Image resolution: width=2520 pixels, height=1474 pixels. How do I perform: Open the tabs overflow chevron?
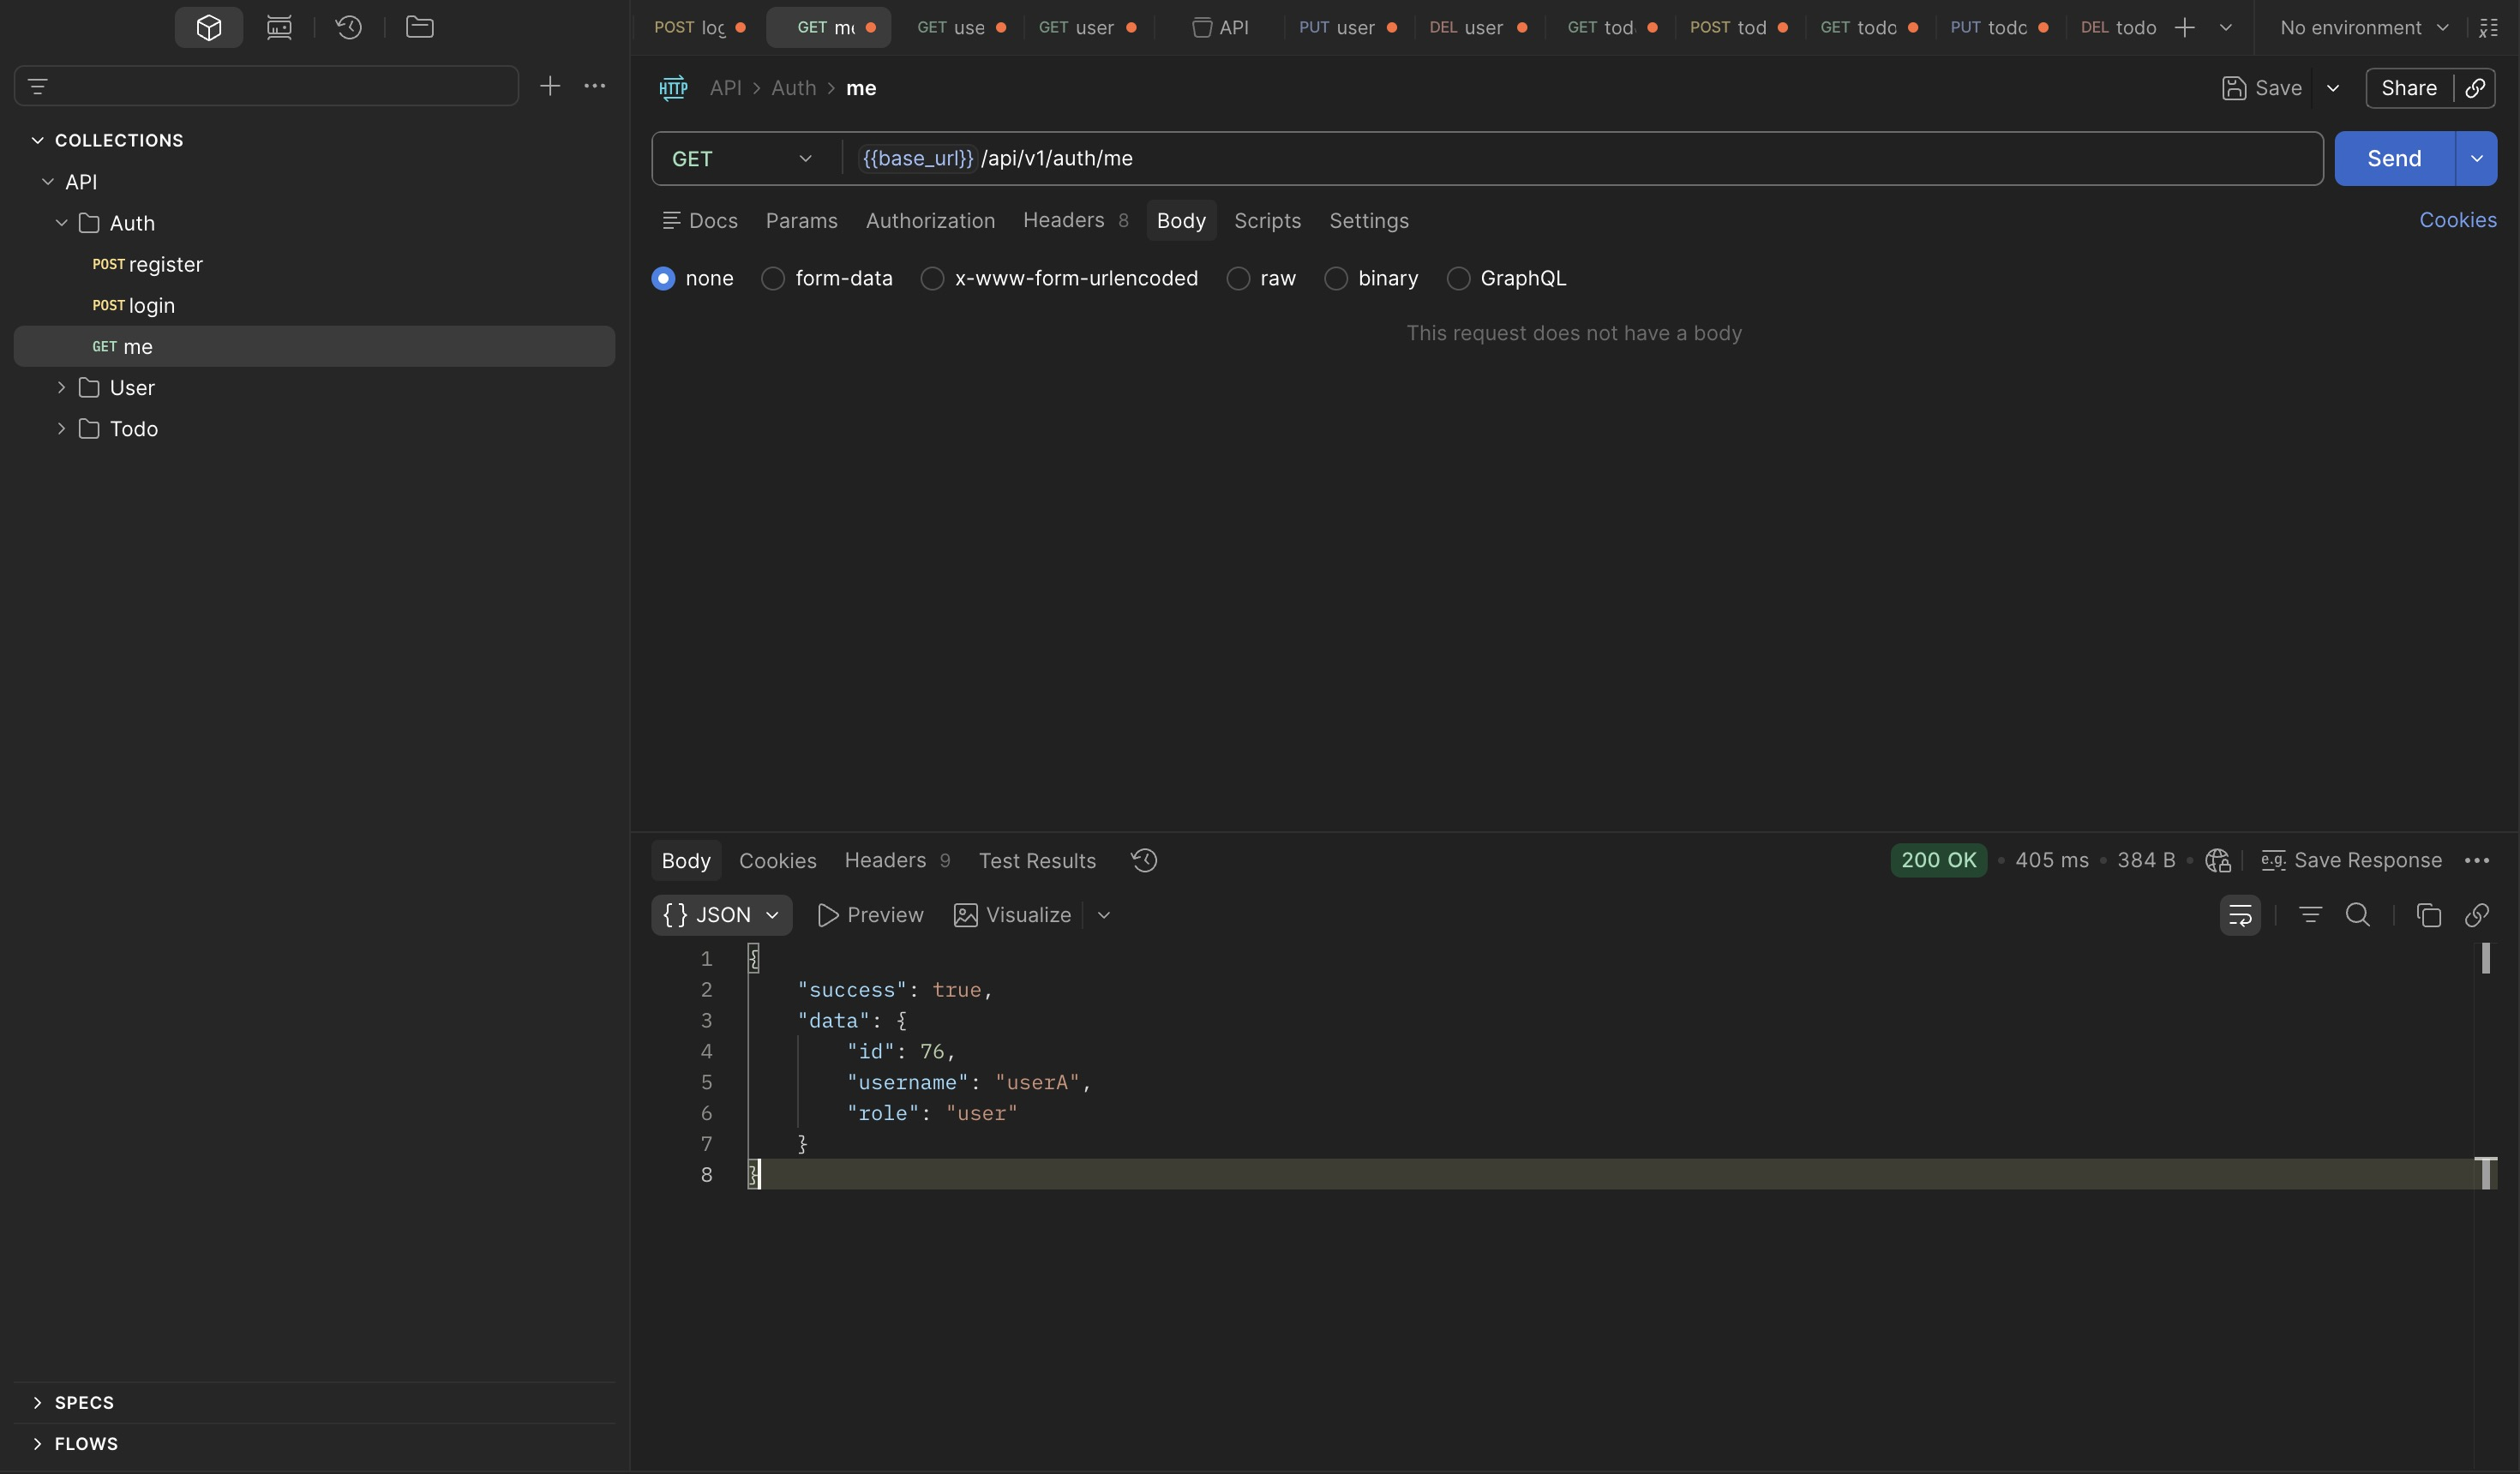tap(2225, 27)
